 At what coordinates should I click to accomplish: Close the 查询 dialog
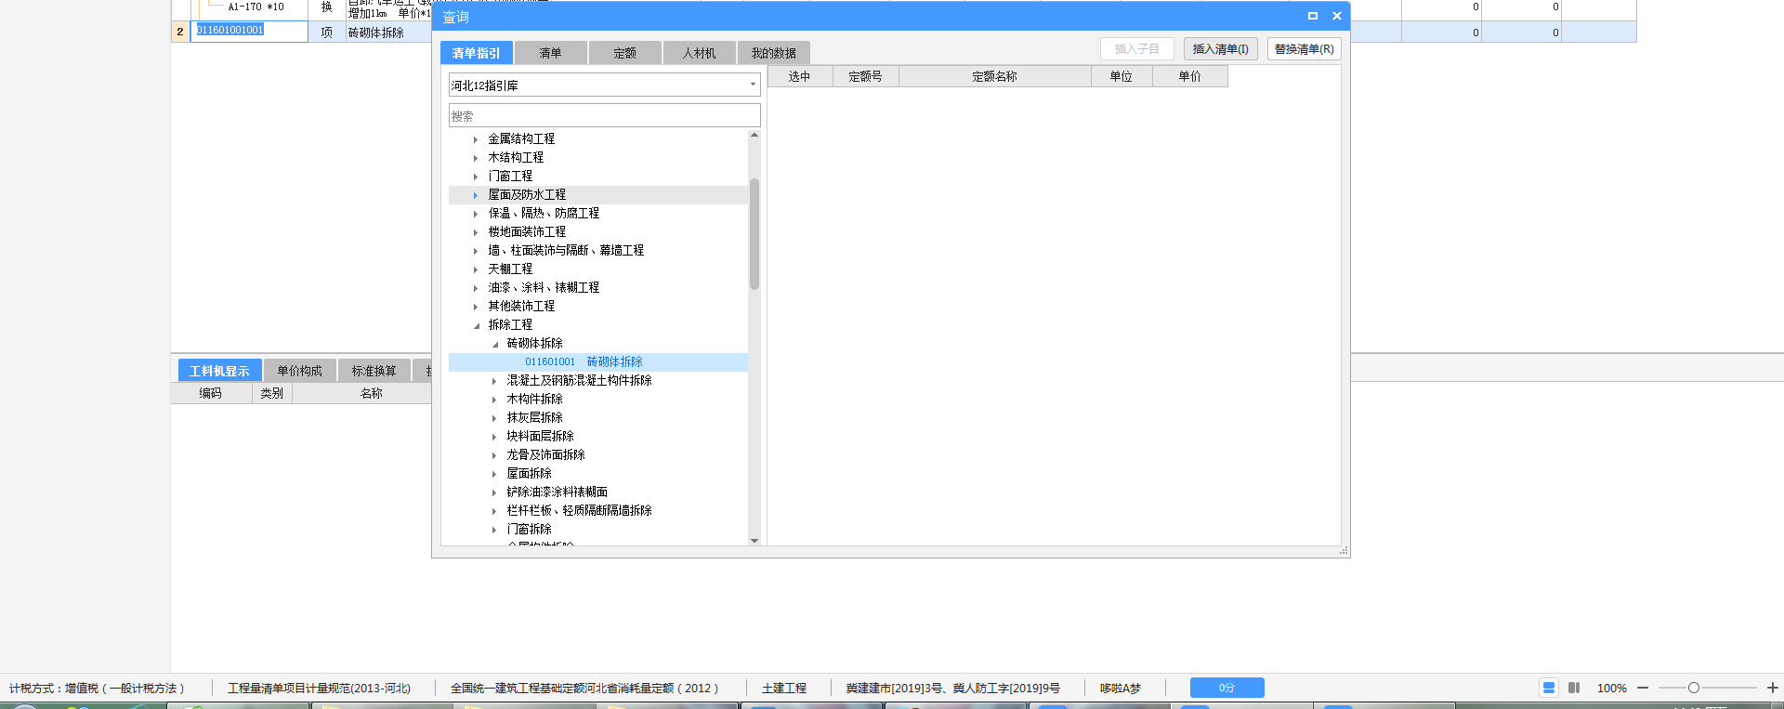click(1337, 16)
